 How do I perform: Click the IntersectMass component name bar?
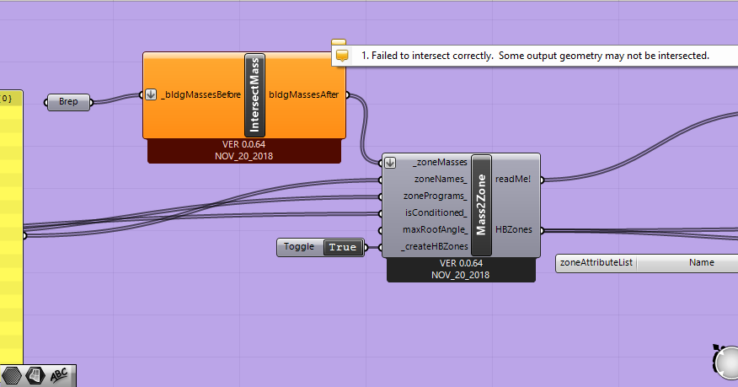[254, 95]
